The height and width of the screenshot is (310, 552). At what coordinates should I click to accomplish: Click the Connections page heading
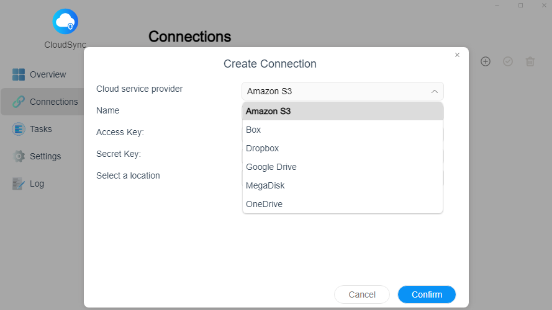[190, 37]
